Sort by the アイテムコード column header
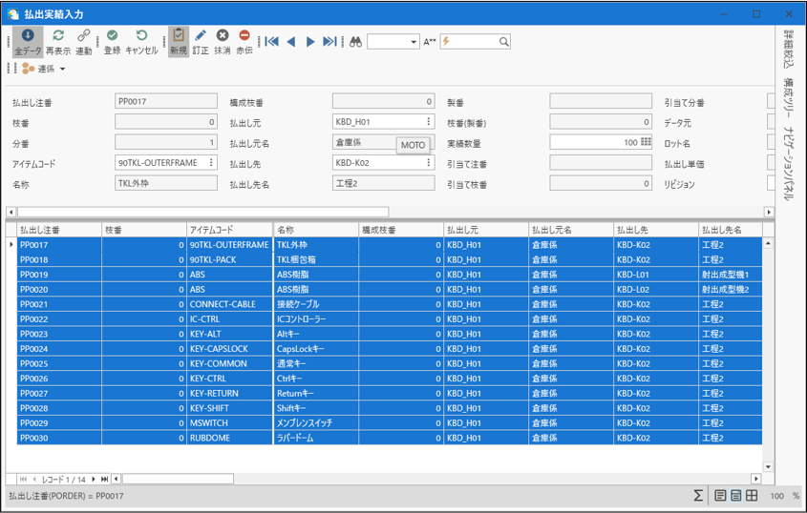 click(229, 230)
